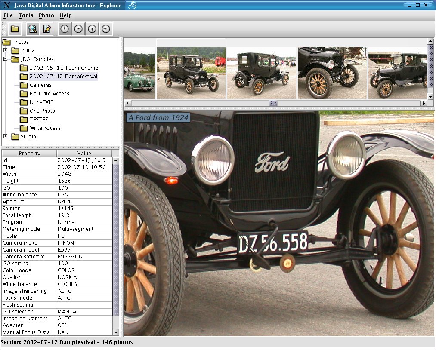The height and width of the screenshot is (350, 436).
Task: Select the 'CLOUDY' white balance value
Action: (x=84, y=284)
